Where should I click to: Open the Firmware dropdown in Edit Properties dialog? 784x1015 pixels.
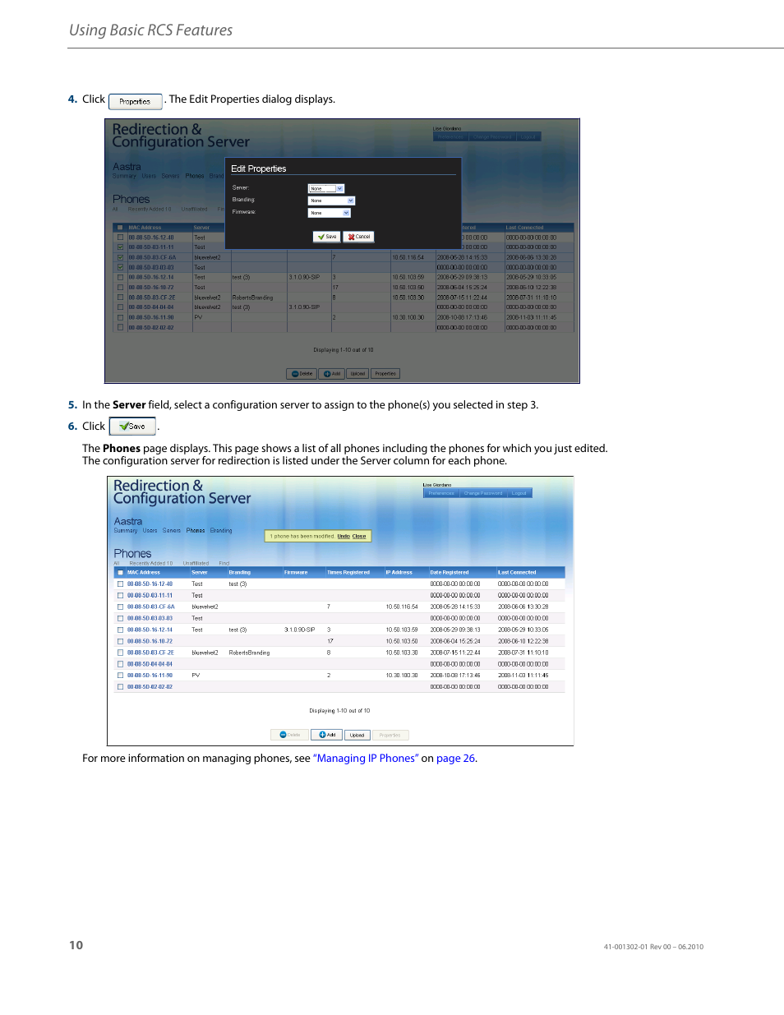(x=329, y=213)
